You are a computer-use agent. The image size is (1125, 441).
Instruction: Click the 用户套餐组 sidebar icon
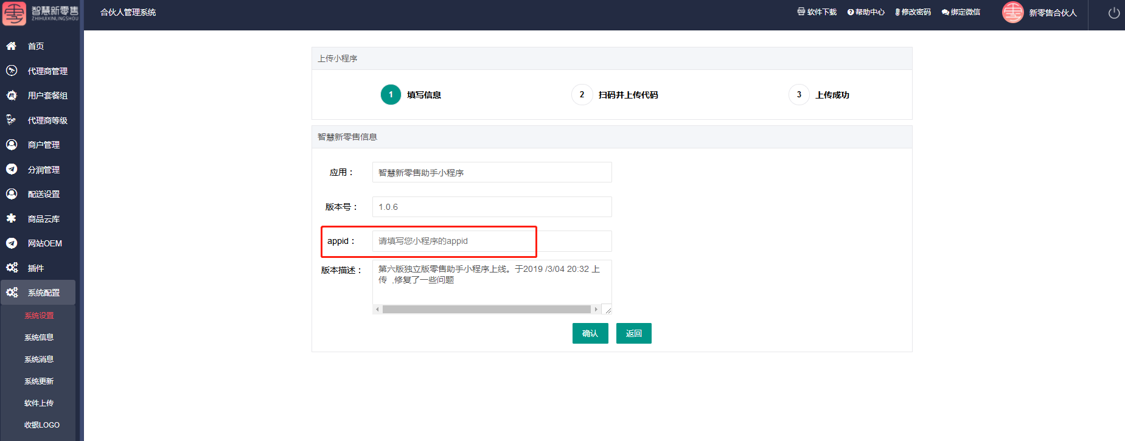[11, 95]
